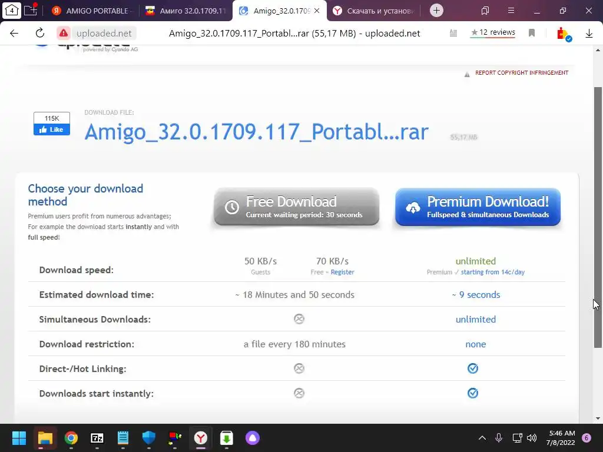This screenshot has height=452, width=603.
Task: Open a new tab with plus button
Action: point(436,11)
